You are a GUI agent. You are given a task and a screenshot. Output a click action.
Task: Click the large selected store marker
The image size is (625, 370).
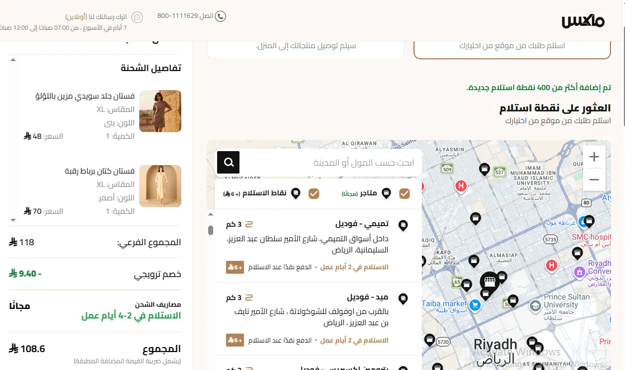pyautogui.click(x=490, y=282)
